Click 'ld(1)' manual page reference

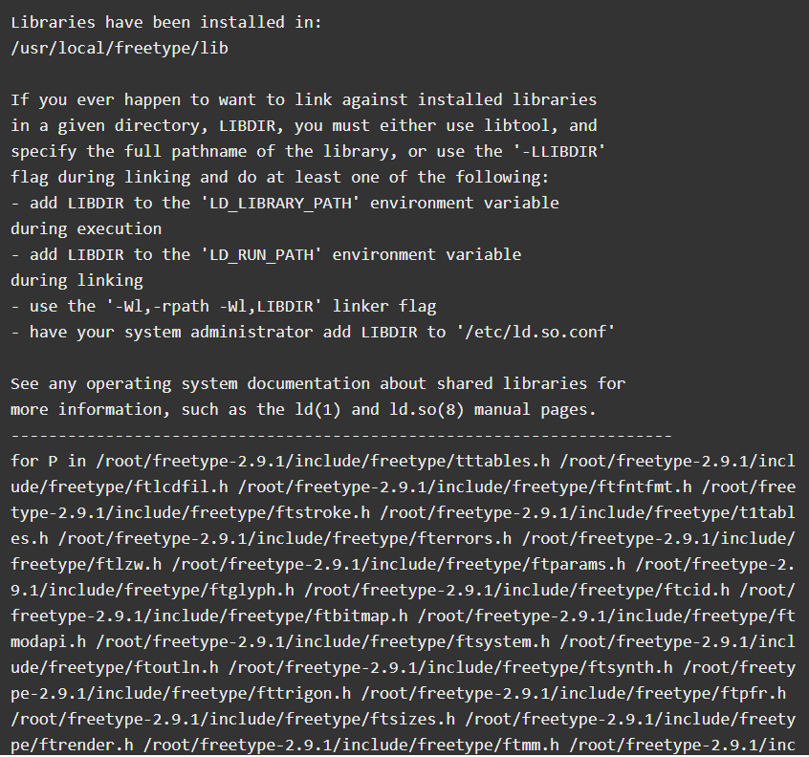pyautogui.click(x=317, y=409)
